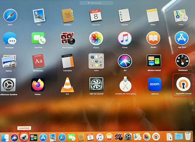The width and height of the screenshot is (195, 142).
Task: Click the Calendar icon in the Dock
Action: tap(90, 137)
